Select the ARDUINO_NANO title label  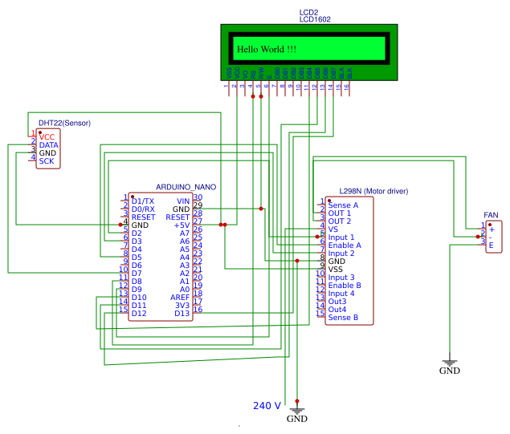pos(186,187)
